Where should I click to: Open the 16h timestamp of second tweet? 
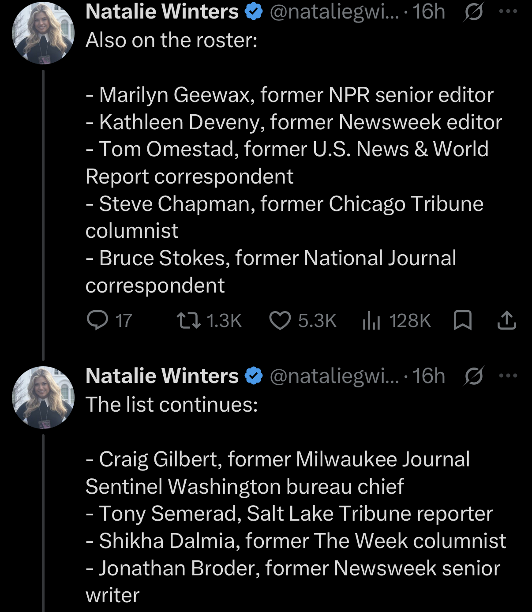click(x=429, y=376)
